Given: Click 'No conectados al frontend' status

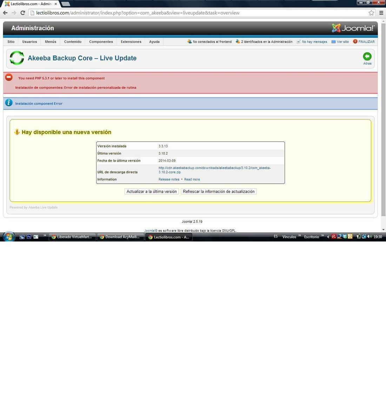Looking at the screenshot, I should [212, 41].
